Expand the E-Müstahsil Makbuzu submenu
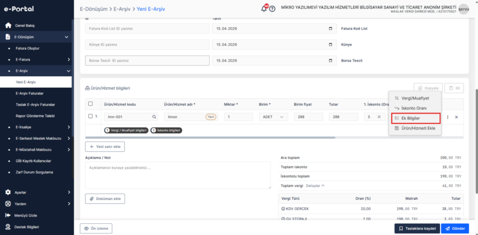 click(69, 150)
